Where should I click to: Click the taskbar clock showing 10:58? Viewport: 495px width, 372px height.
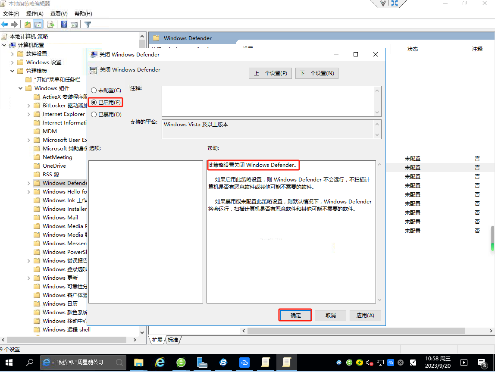438,362
